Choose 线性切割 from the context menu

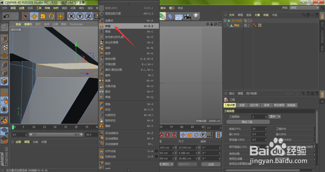[x=129, y=59]
